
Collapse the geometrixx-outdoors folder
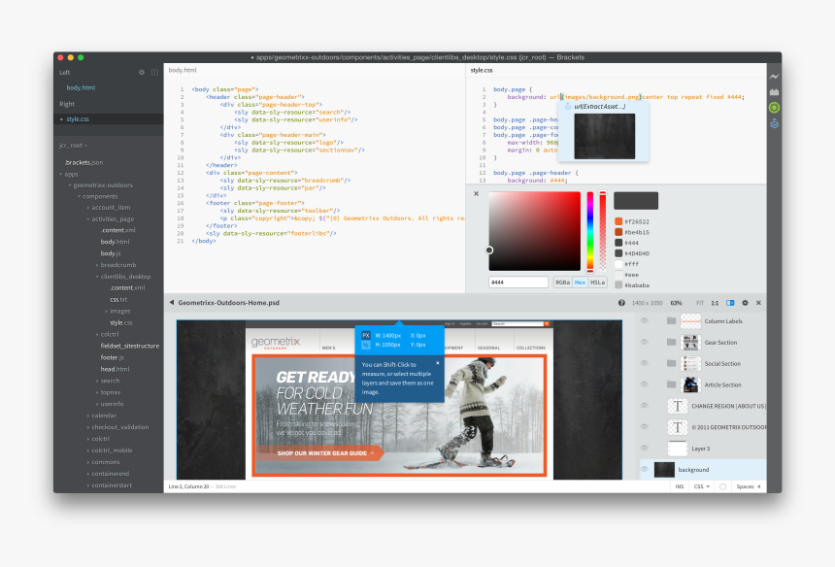(70, 185)
